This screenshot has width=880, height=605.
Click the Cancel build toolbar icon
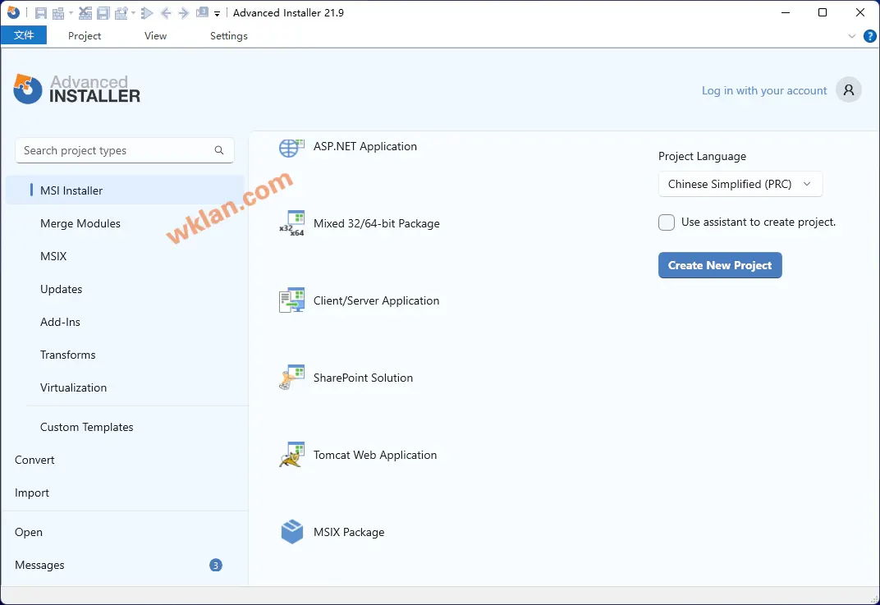click(x=85, y=13)
